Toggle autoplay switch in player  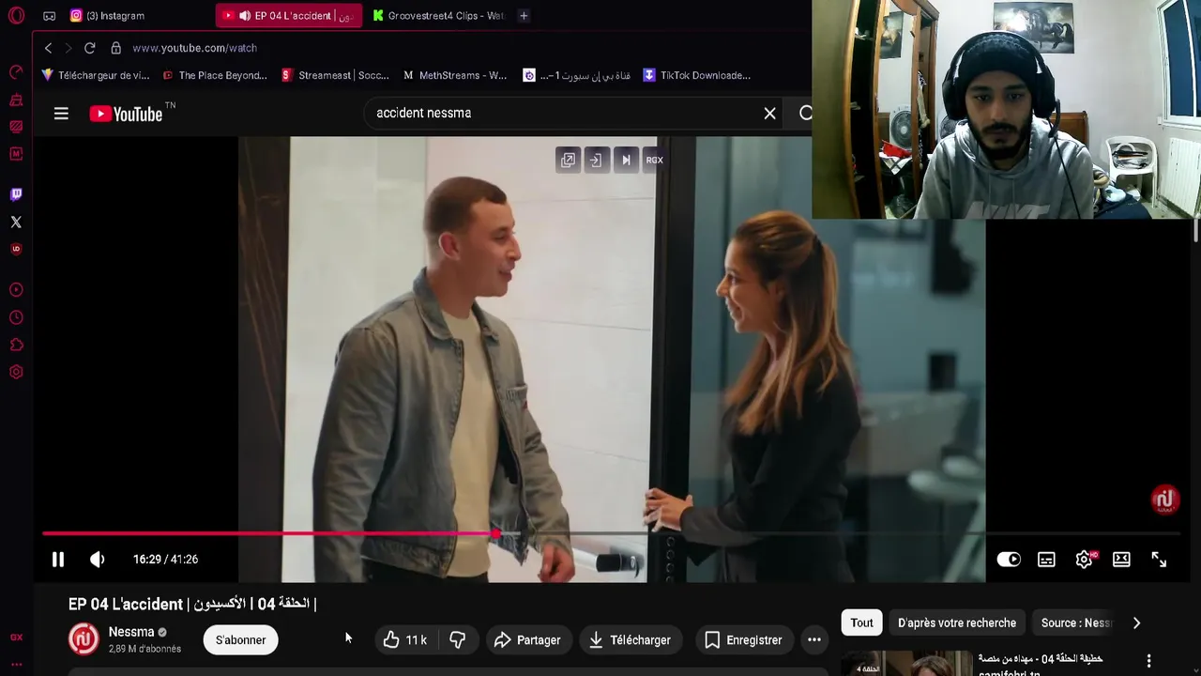point(1009,560)
